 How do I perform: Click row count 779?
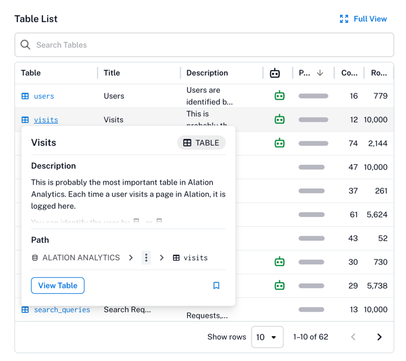pyautogui.click(x=380, y=96)
